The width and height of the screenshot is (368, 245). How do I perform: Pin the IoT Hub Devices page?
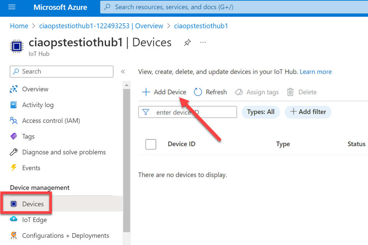187,43
